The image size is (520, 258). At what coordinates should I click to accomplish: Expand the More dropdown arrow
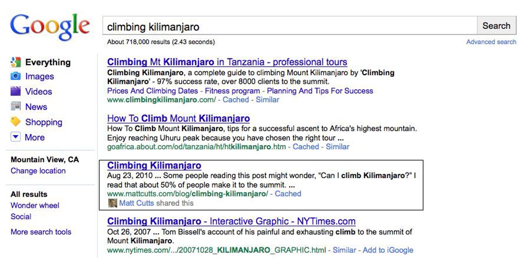[x=16, y=137]
